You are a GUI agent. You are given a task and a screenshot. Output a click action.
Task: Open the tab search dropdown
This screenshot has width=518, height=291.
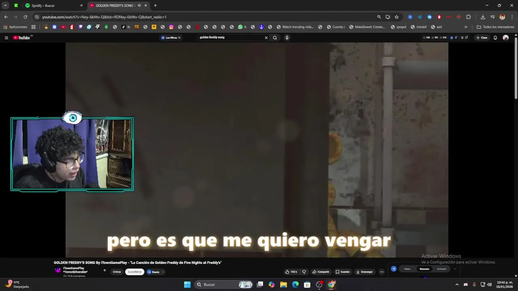coord(5,6)
